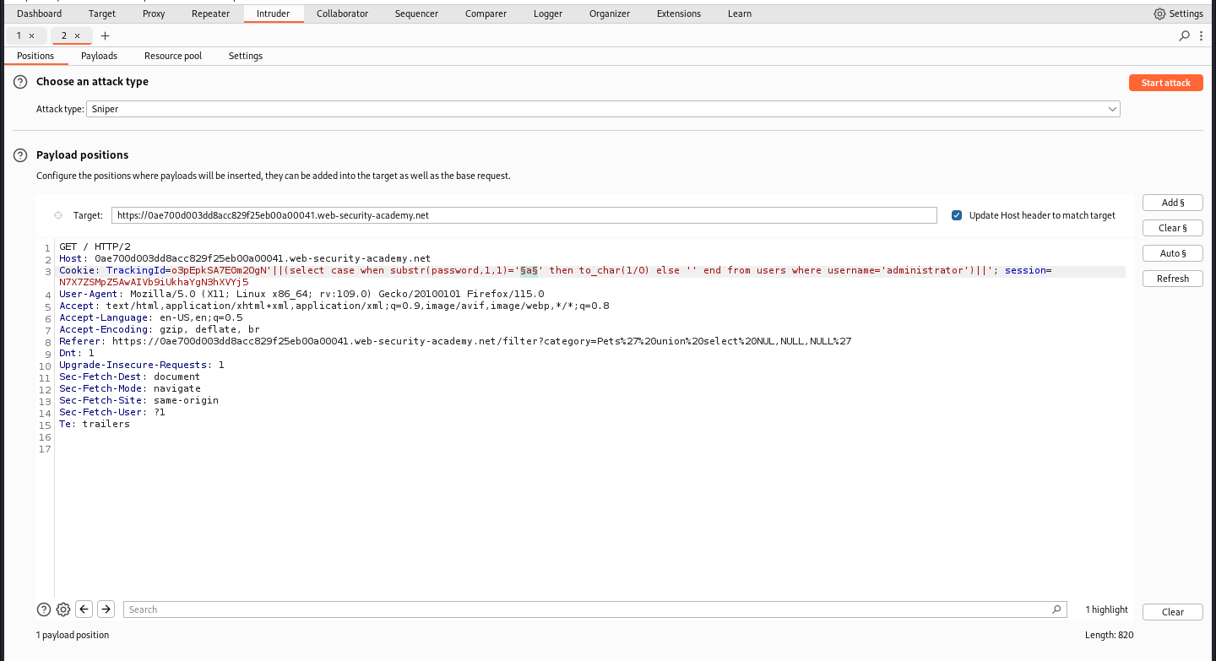Click the GET / HTTP/2 request line
The width and height of the screenshot is (1216, 661).
tap(95, 247)
